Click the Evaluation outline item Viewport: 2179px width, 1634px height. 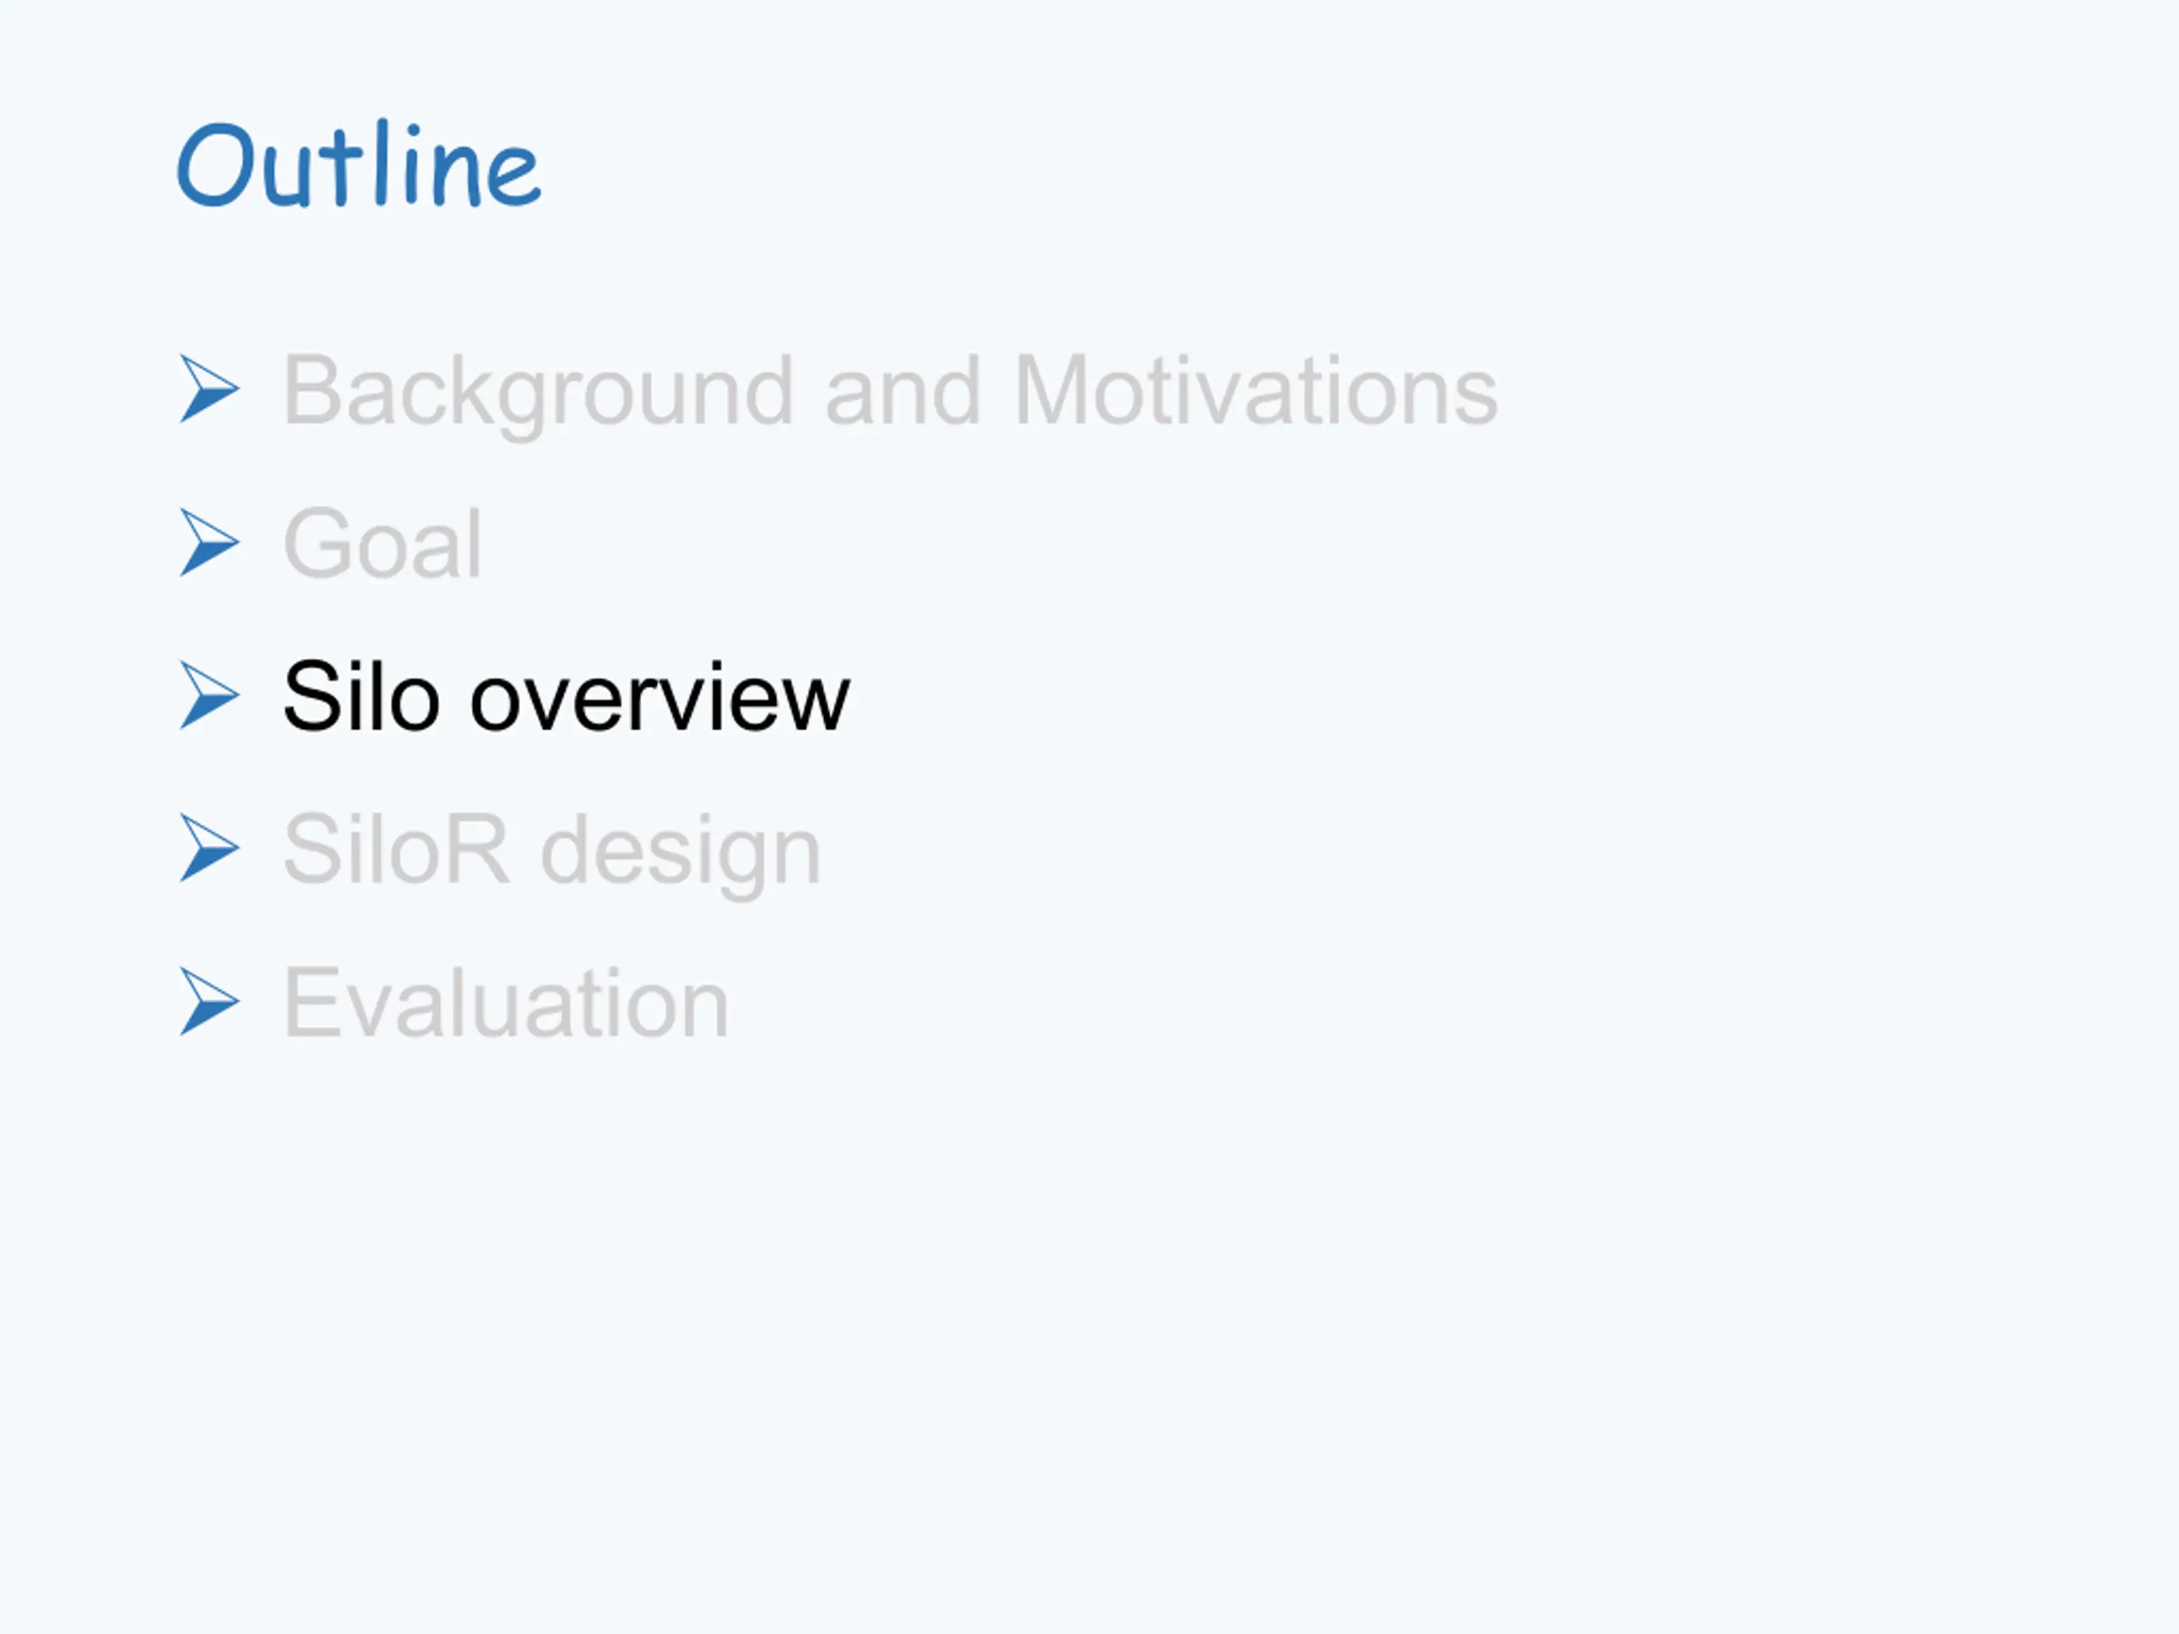click(506, 1003)
